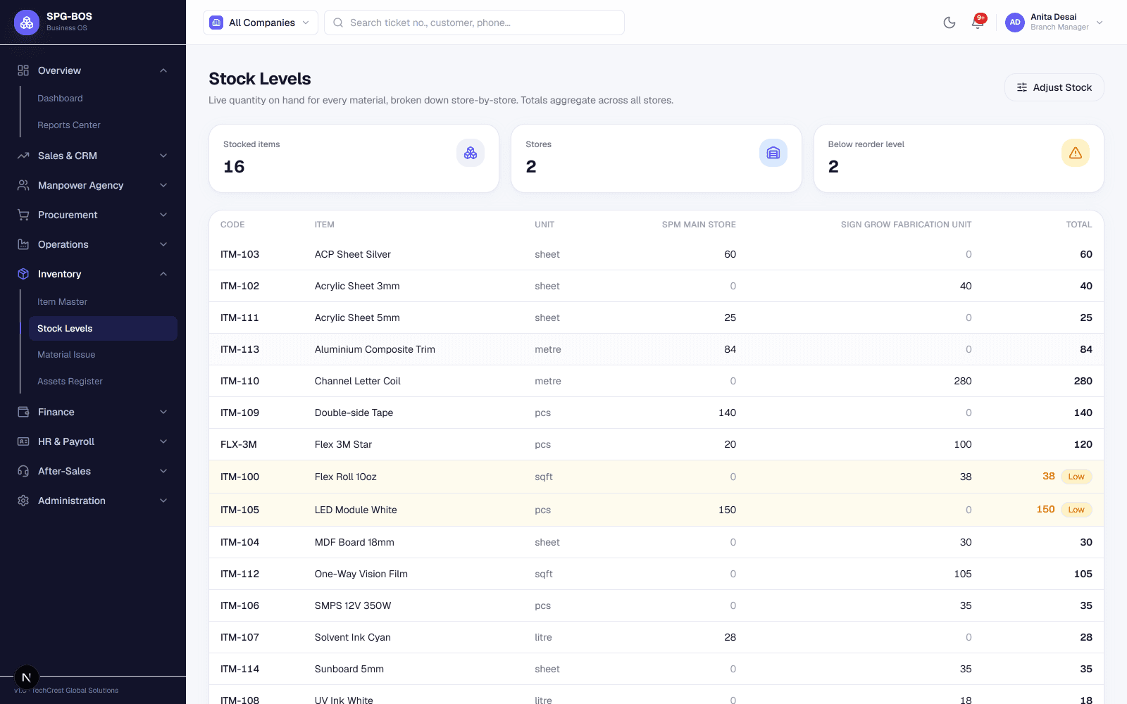Click the Channel Letter Coil item

coord(357,381)
